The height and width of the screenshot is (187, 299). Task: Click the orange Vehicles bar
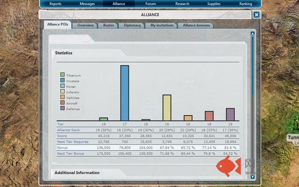tap(188, 118)
